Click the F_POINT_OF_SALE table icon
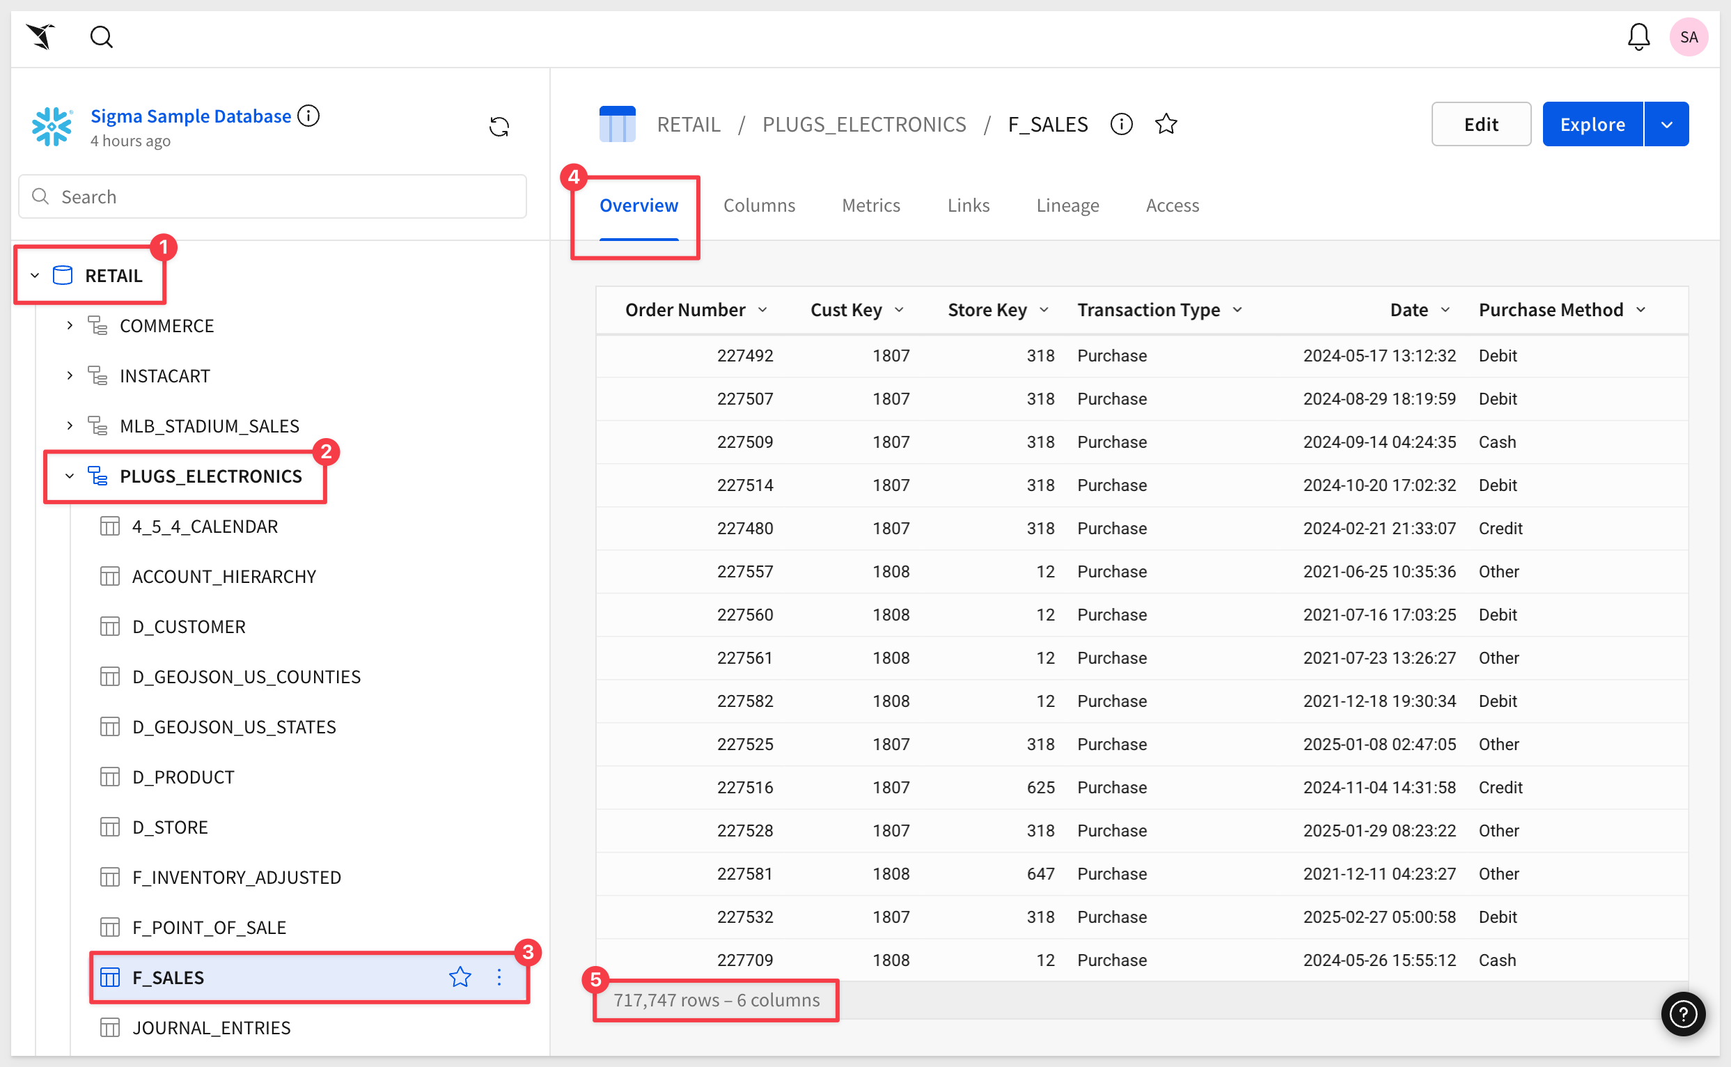 110,926
